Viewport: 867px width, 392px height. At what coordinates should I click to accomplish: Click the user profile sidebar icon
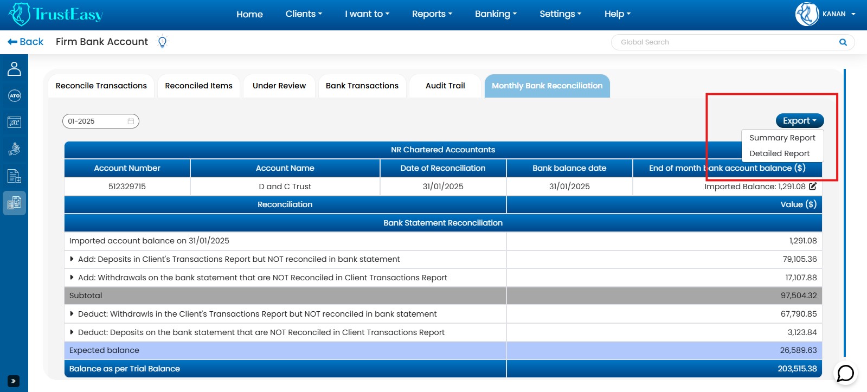point(14,69)
